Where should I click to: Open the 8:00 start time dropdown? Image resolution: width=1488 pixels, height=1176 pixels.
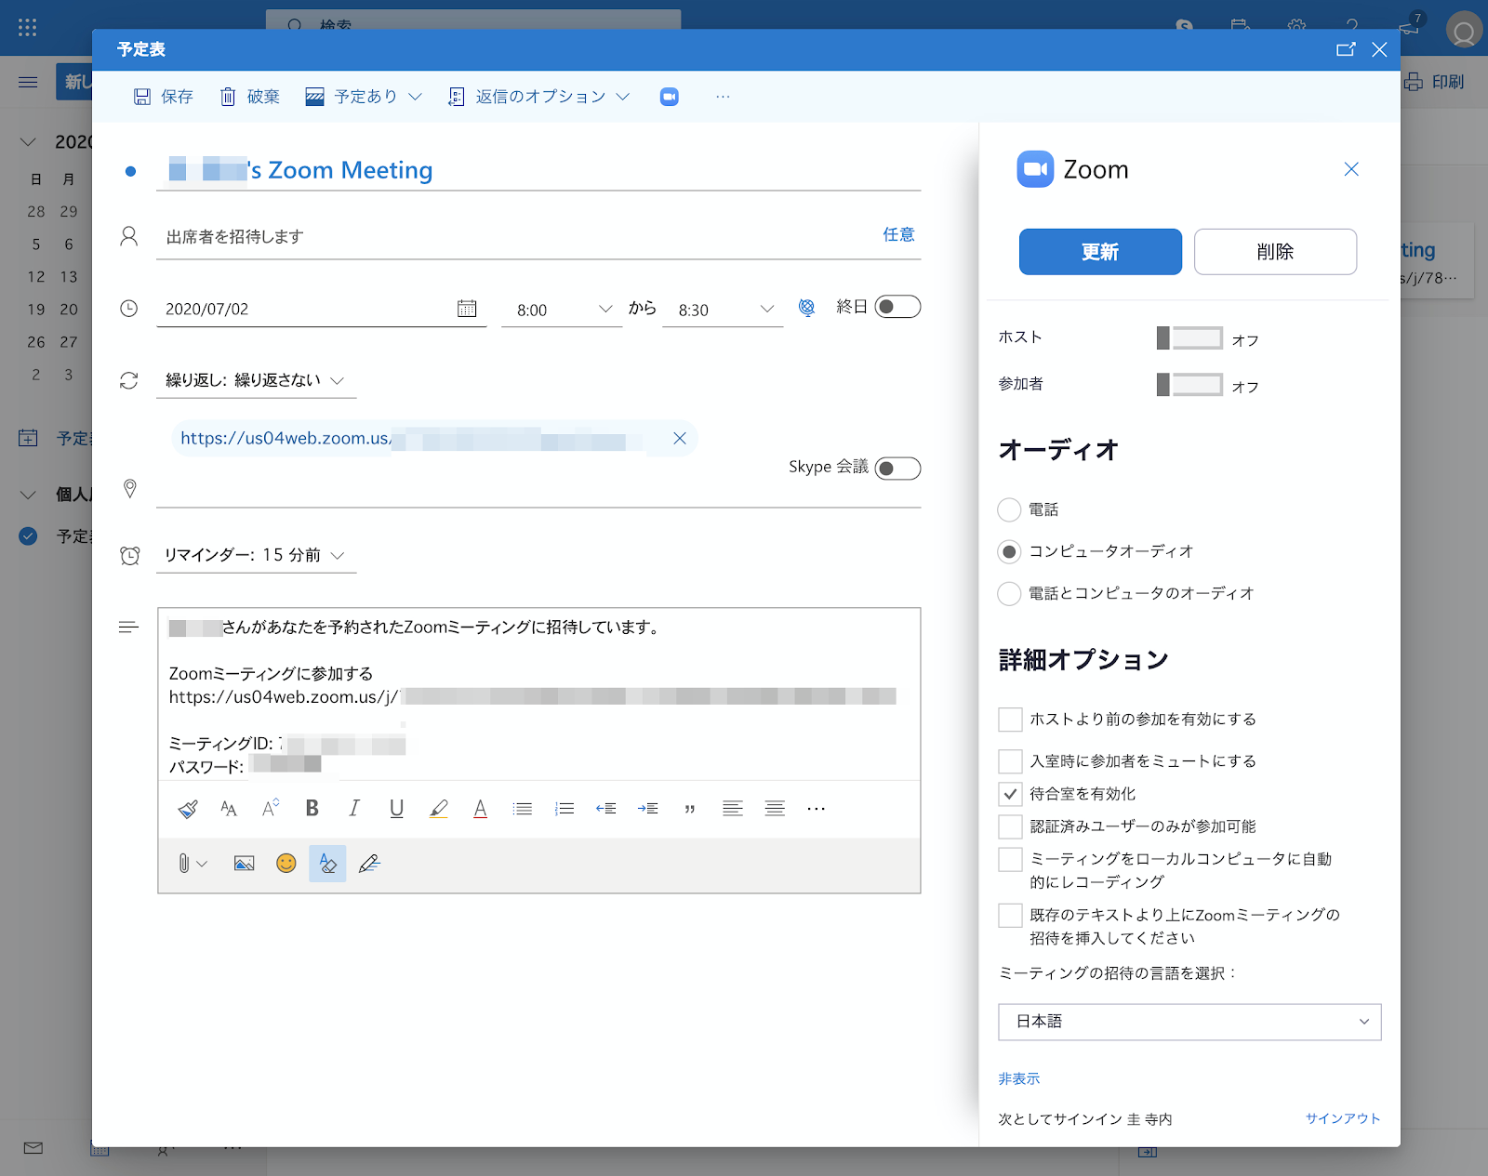[562, 310]
